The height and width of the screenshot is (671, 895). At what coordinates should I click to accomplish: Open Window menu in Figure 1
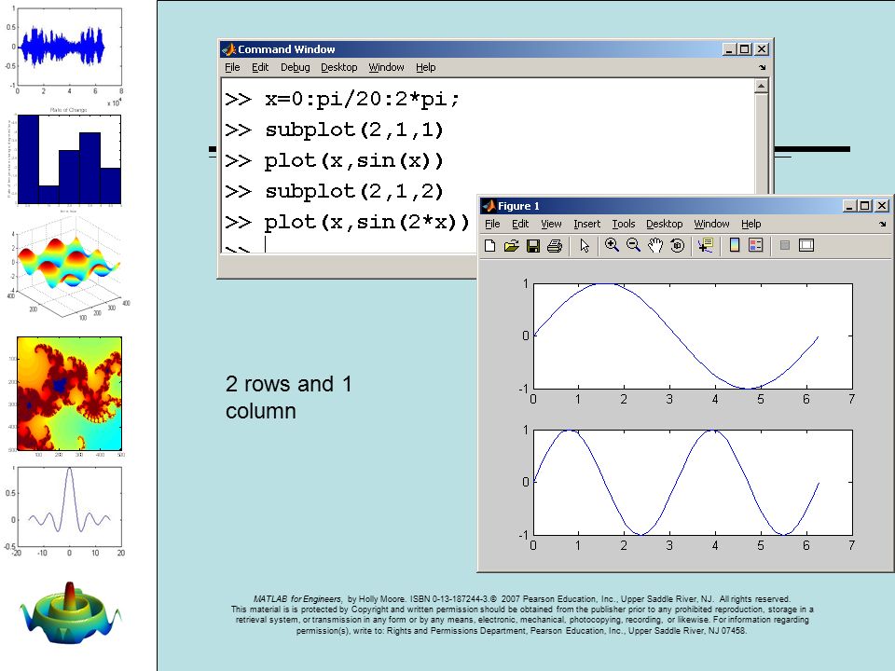711,224
